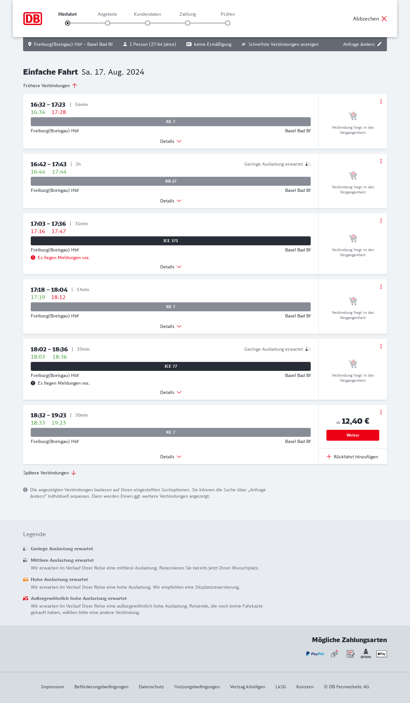
Task: Select the Angebote step circle
Action: point(108,23)
